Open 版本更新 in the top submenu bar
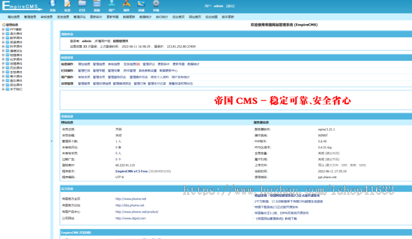412x239 pixels. coord(228,17)
